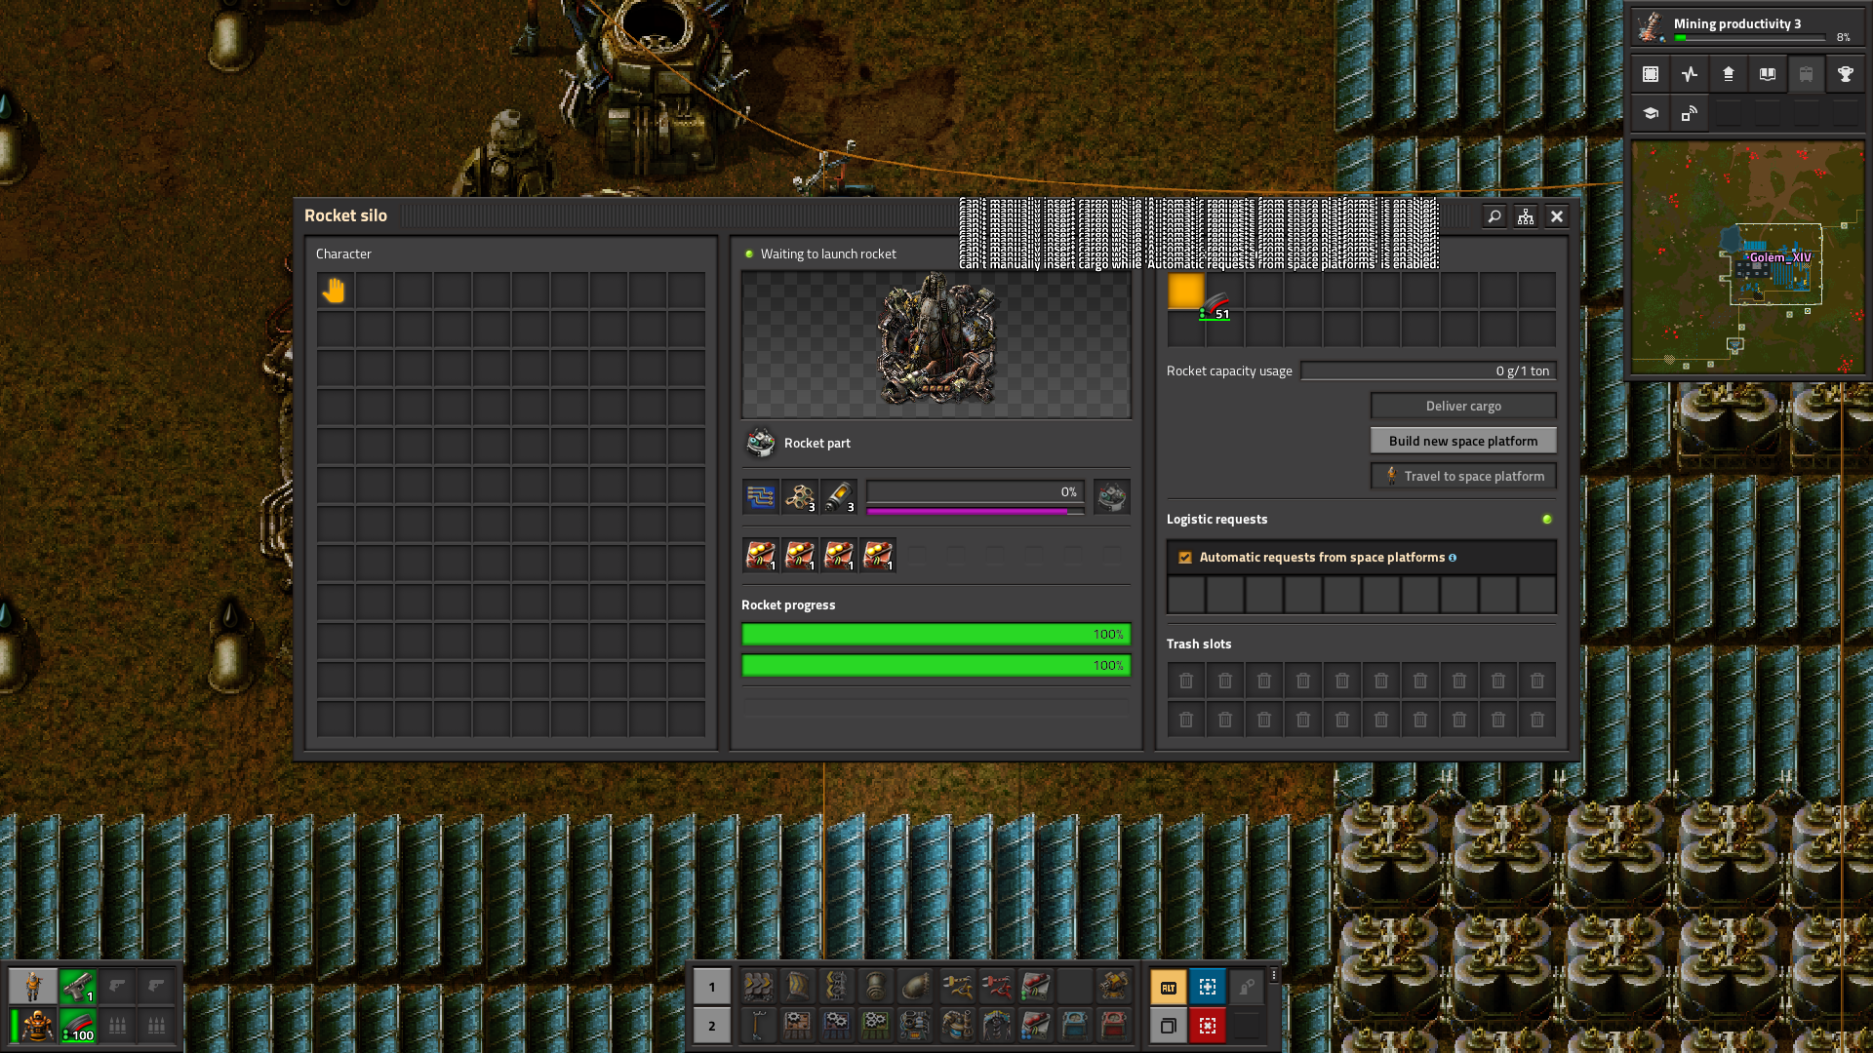Select splitter in quickbar

pyautogui.click(x=837, y=987)
